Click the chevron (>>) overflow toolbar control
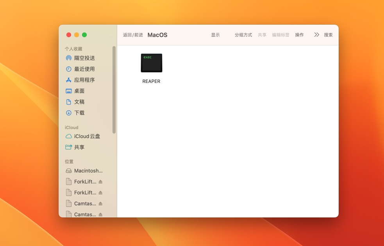Screen dimensions: 384x246 (x=316, y=34)
